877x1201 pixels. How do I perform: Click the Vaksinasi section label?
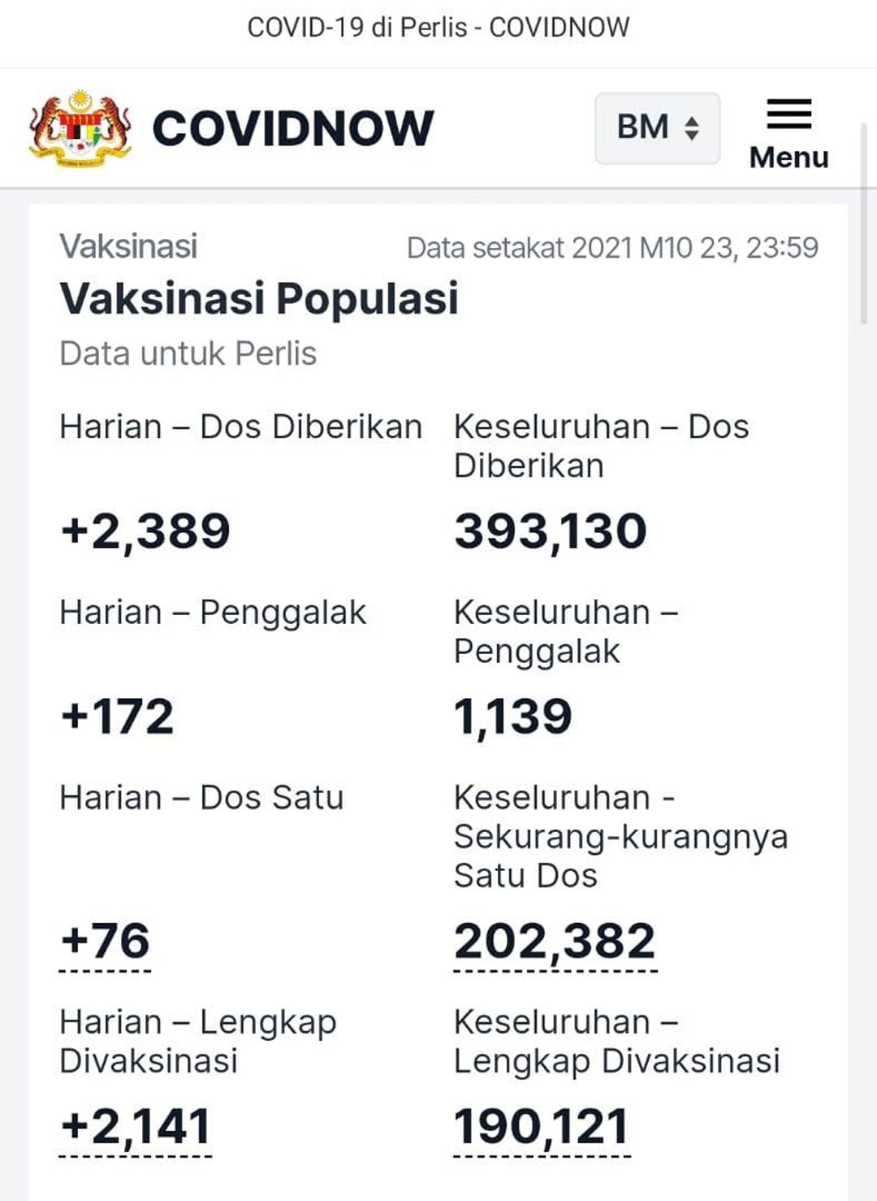pyautogui.click(x=128, y=246)
